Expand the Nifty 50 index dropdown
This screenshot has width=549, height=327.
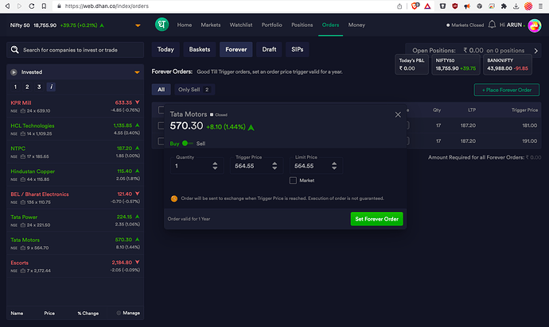138,25
